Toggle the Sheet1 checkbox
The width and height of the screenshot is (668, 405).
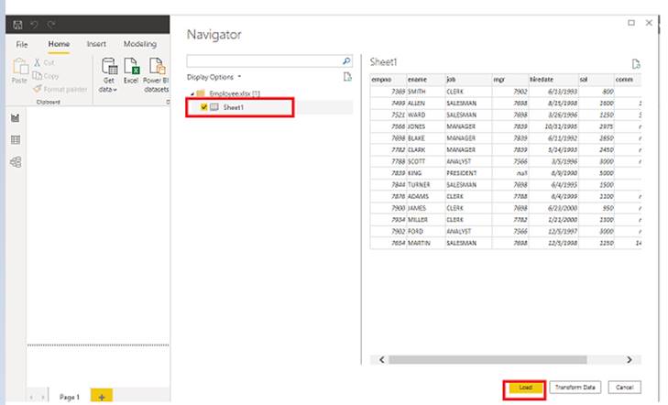click(x=203, y=107)
